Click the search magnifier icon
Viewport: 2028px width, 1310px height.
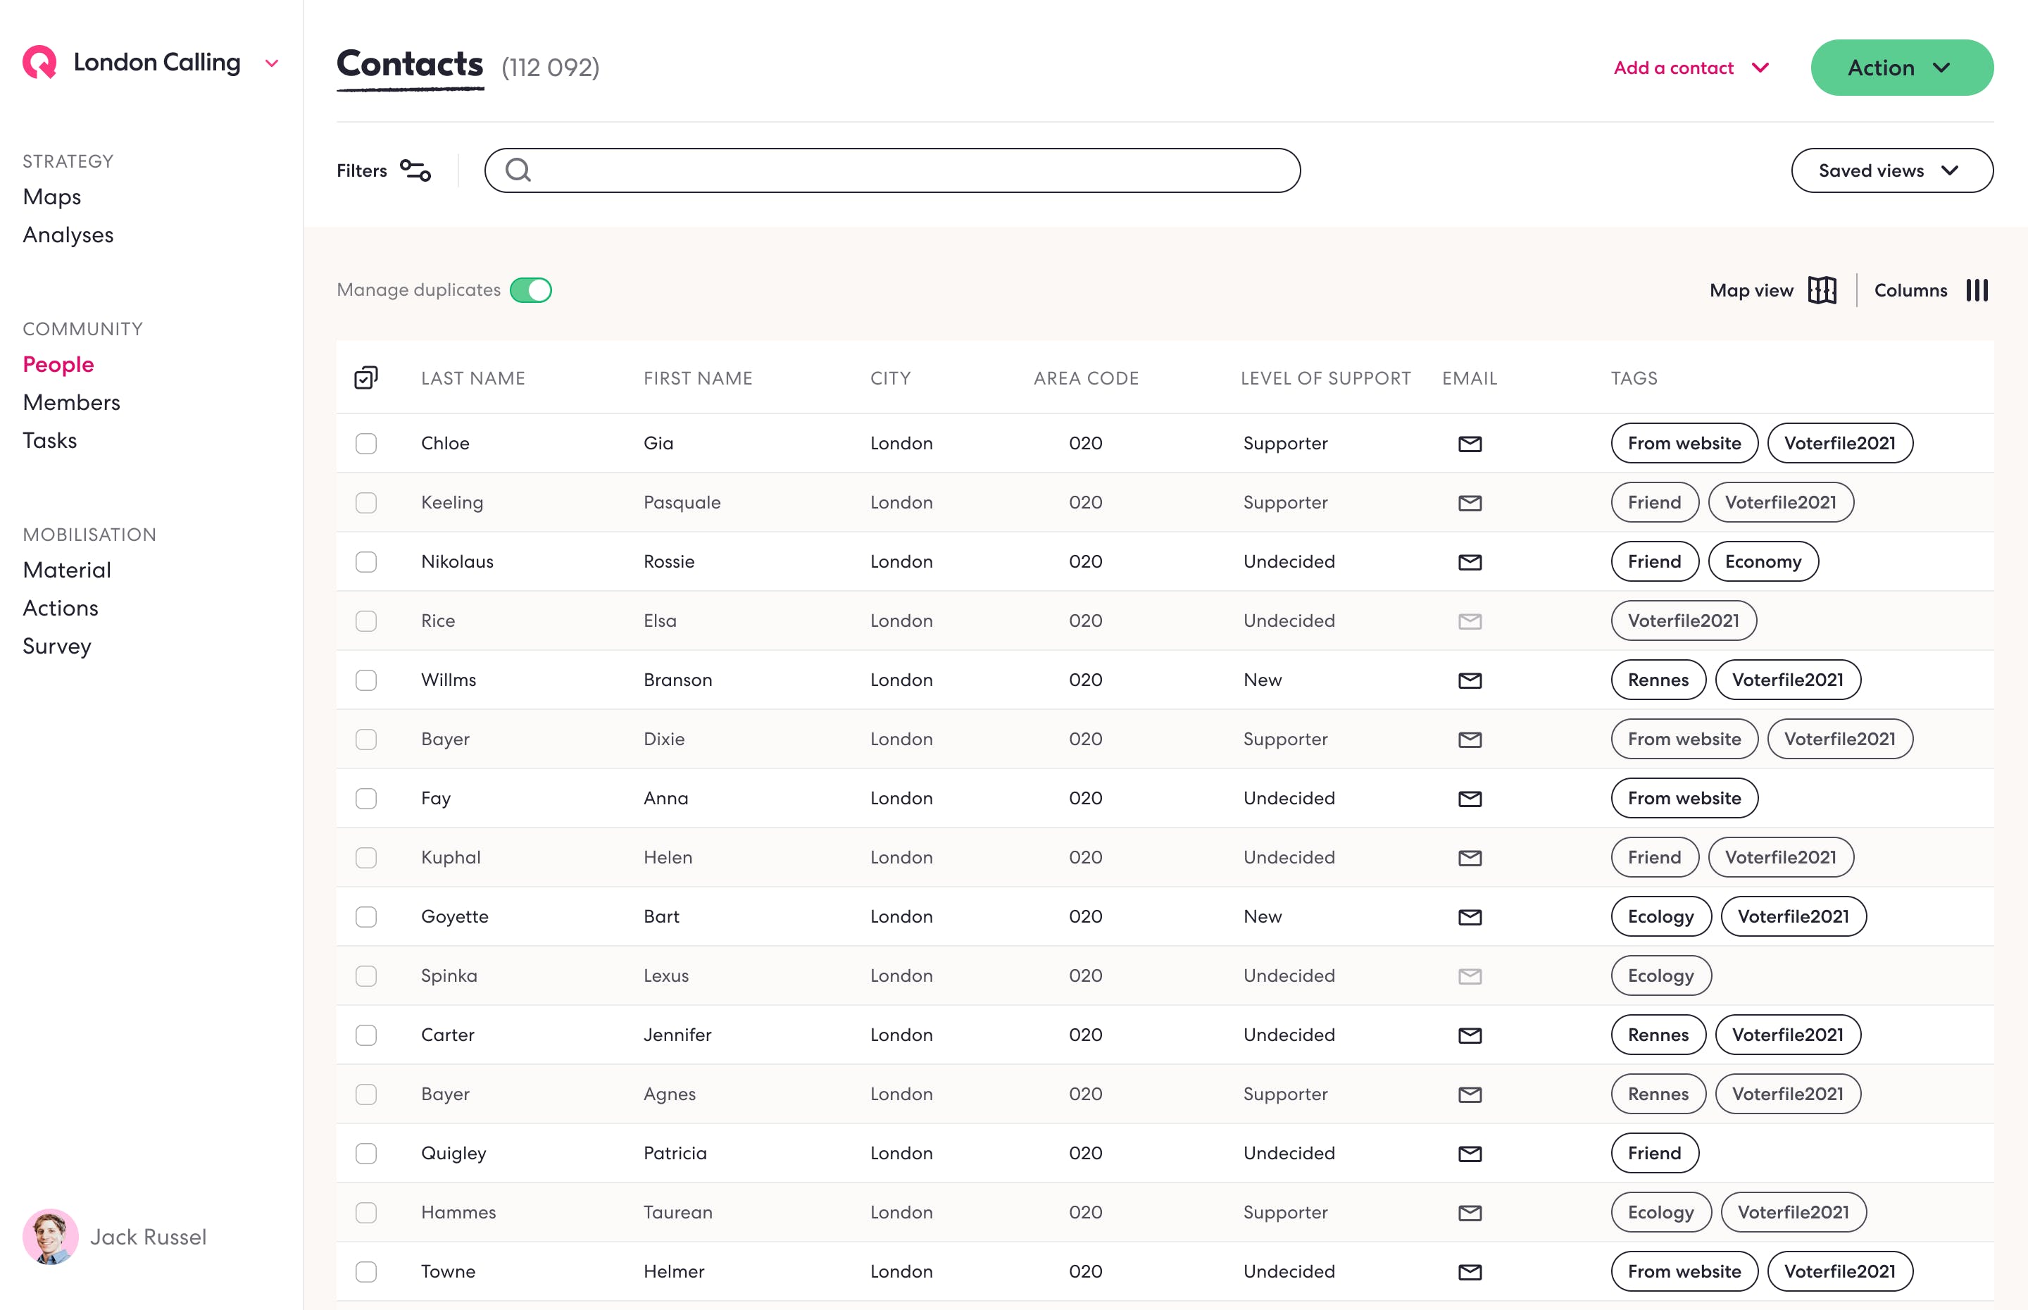coord(518,170)
